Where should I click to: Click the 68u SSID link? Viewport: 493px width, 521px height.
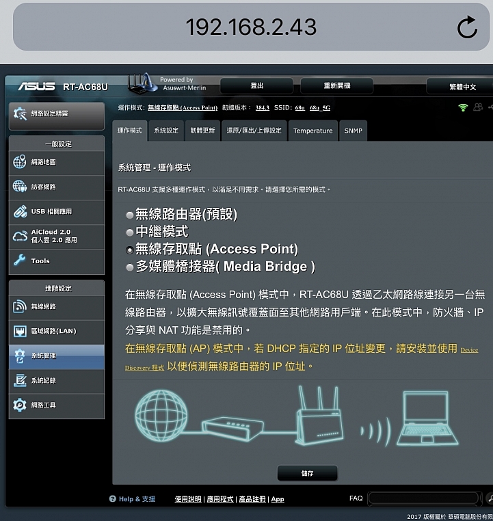(x=299, y=107)
